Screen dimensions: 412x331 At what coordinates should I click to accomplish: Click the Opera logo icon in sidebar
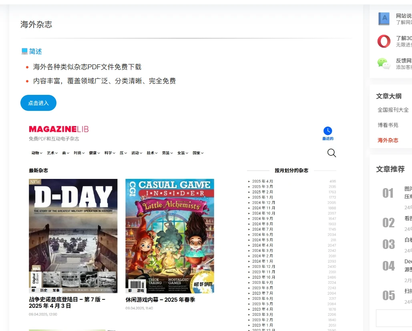coord(384,41)
